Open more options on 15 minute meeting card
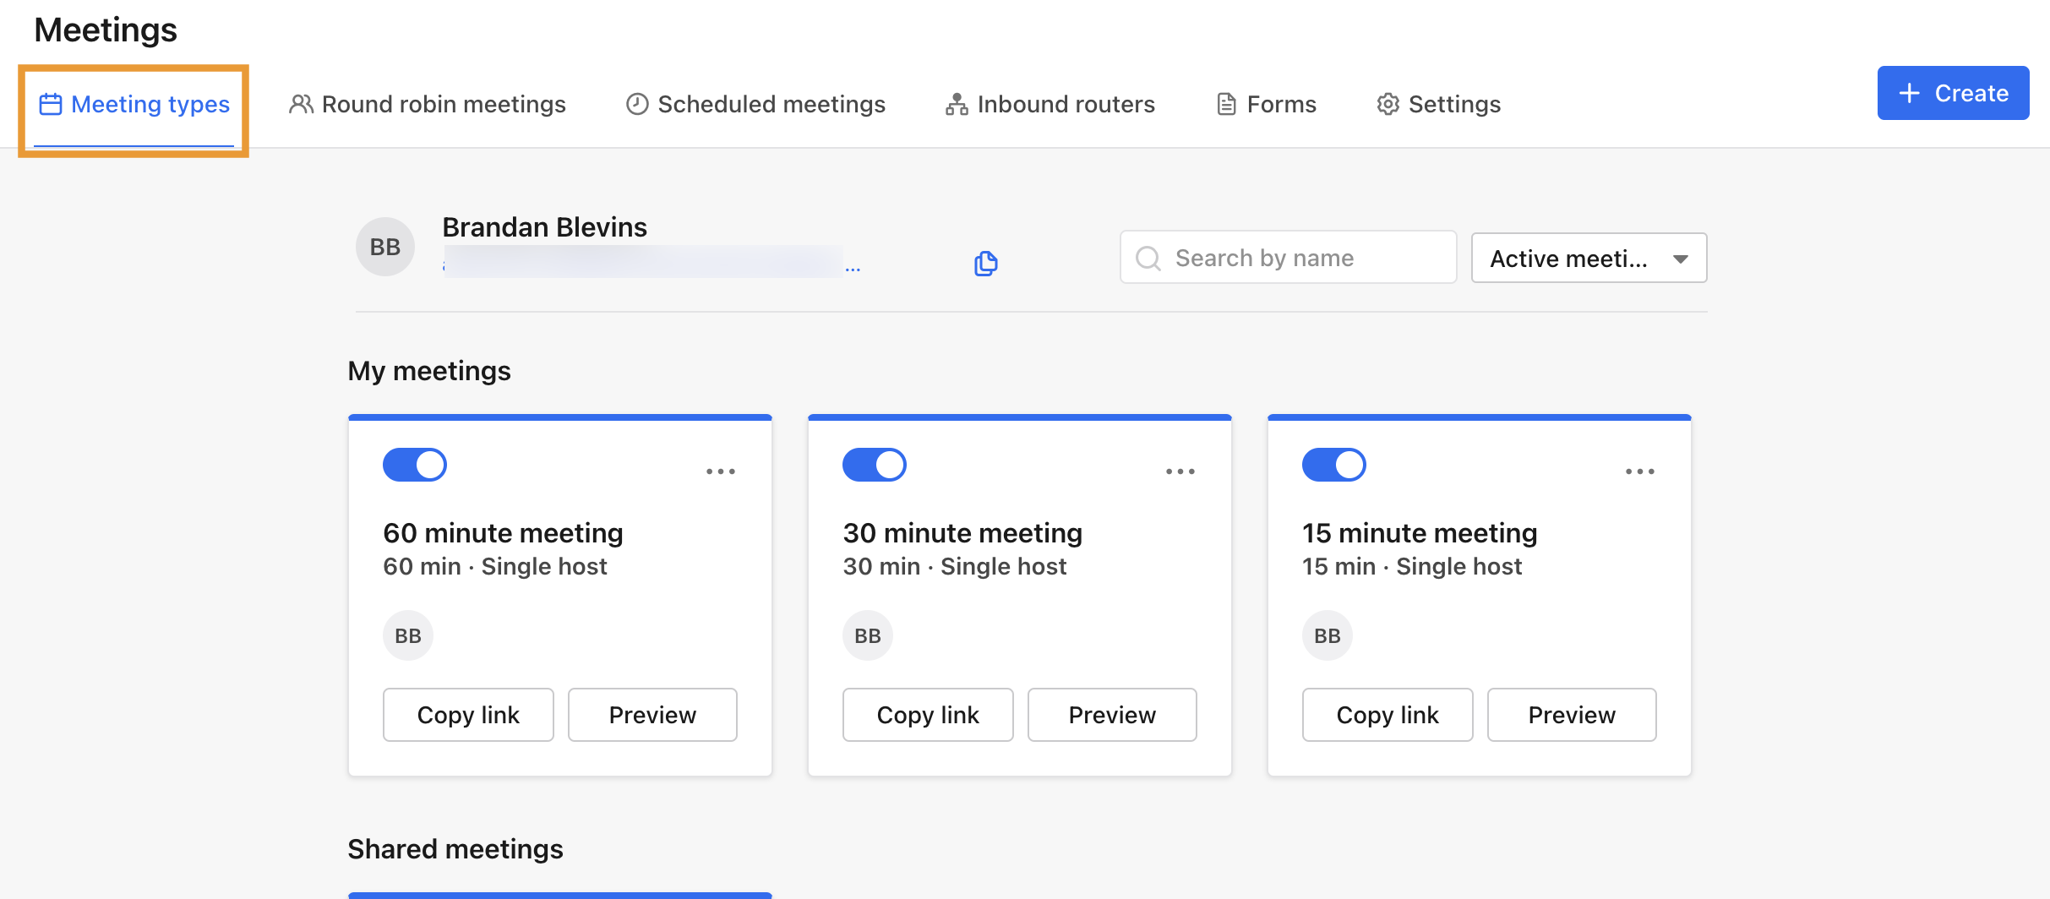The height and width of the screenshot is (899, 2050). 1640,471
